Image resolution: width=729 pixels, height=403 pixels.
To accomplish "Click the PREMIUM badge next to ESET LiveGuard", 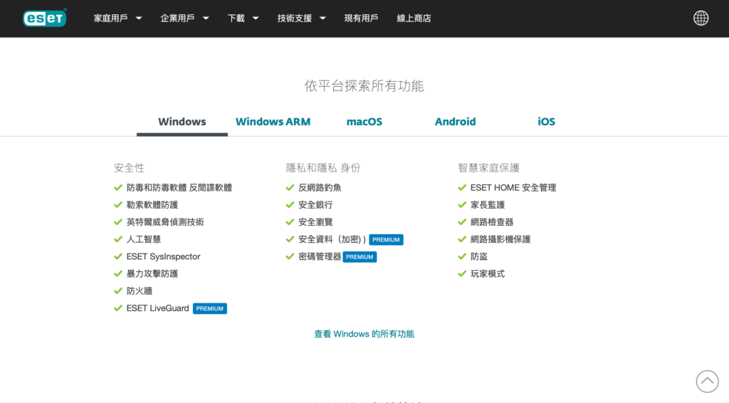I will 210,308.
